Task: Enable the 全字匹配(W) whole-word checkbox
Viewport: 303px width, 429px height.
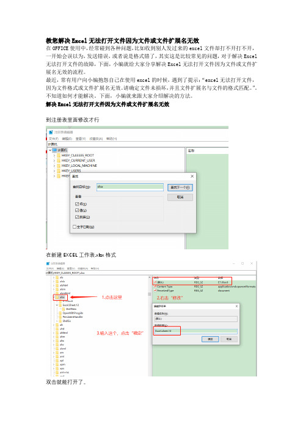Action: click(75, 227)
